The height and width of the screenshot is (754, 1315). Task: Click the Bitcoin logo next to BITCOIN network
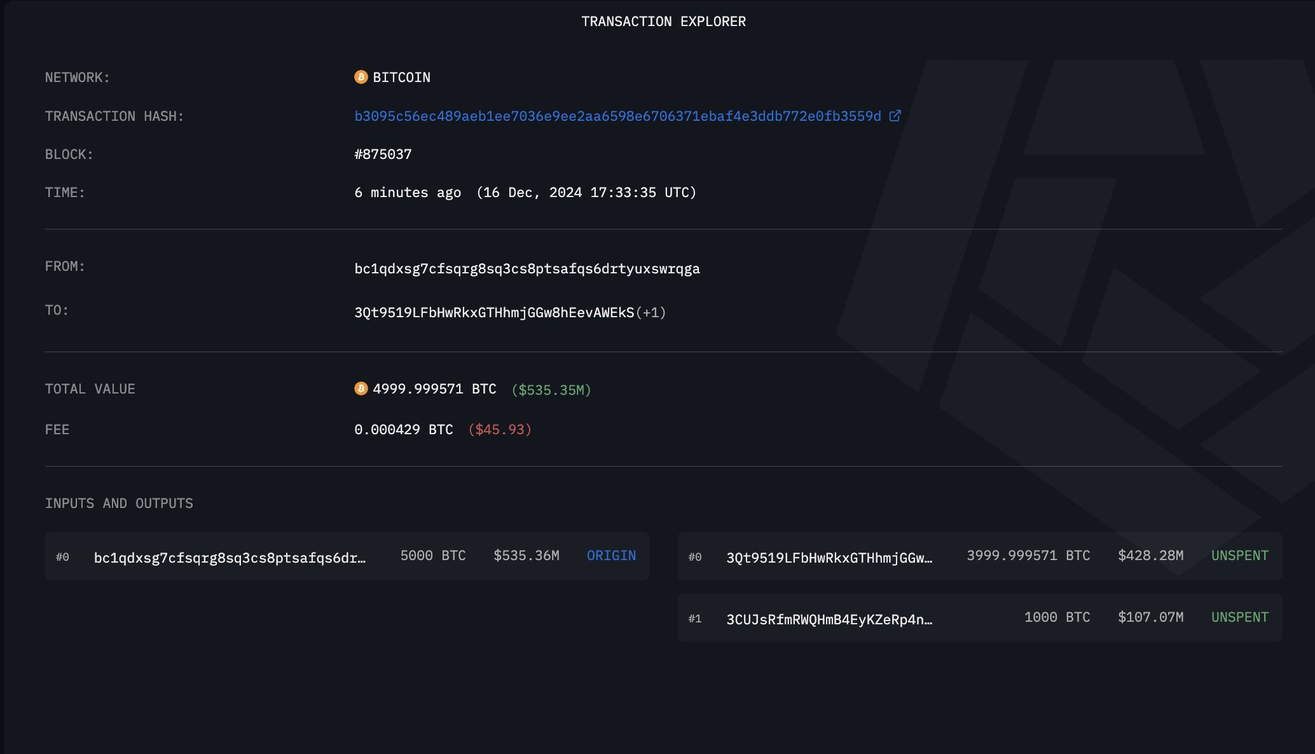[361, 77]
